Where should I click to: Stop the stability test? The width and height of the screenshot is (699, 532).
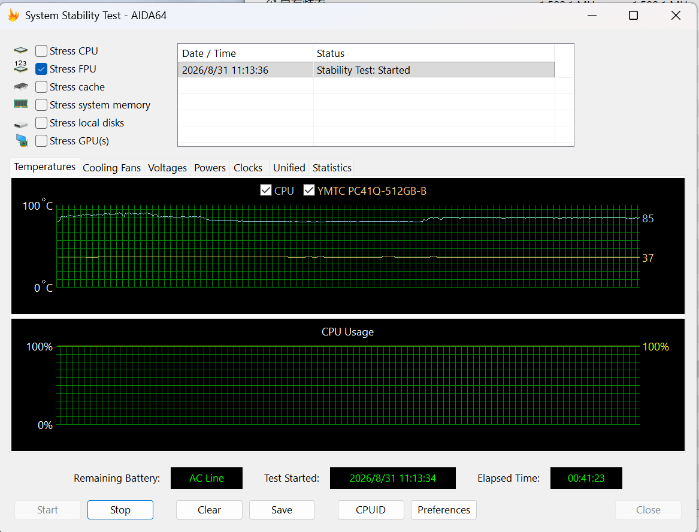tap(120, 510)
